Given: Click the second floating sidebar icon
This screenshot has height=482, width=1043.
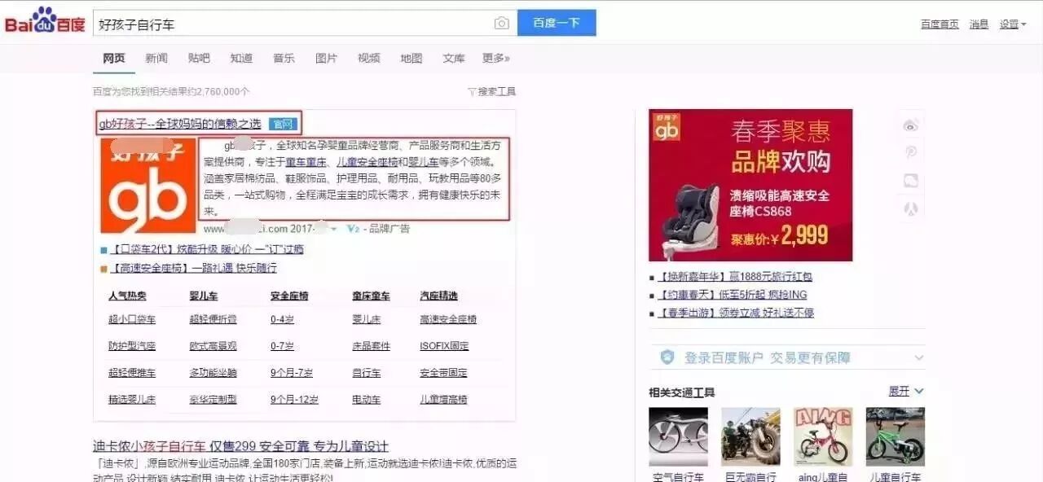Looking at the screenshot, I should pyautogui.click(x=910, y=152).
